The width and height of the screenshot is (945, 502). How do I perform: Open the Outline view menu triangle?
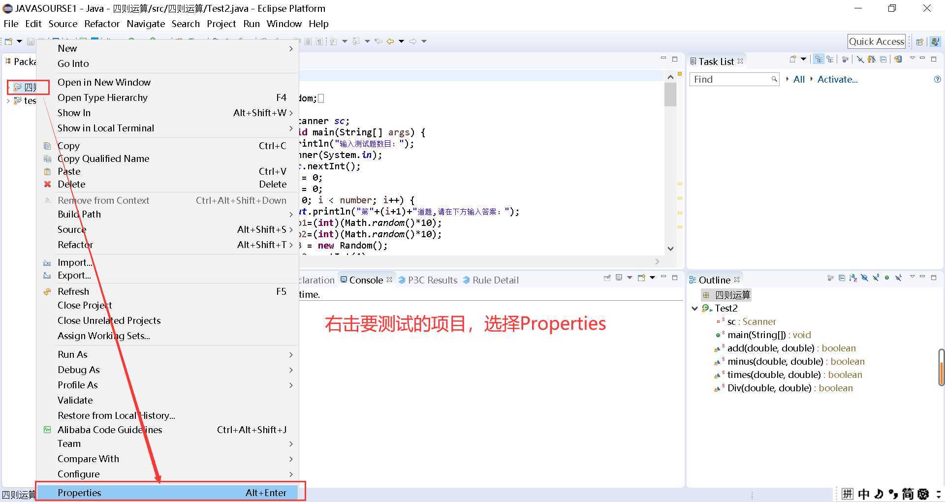pyautogui.click(x=912, y=277)
